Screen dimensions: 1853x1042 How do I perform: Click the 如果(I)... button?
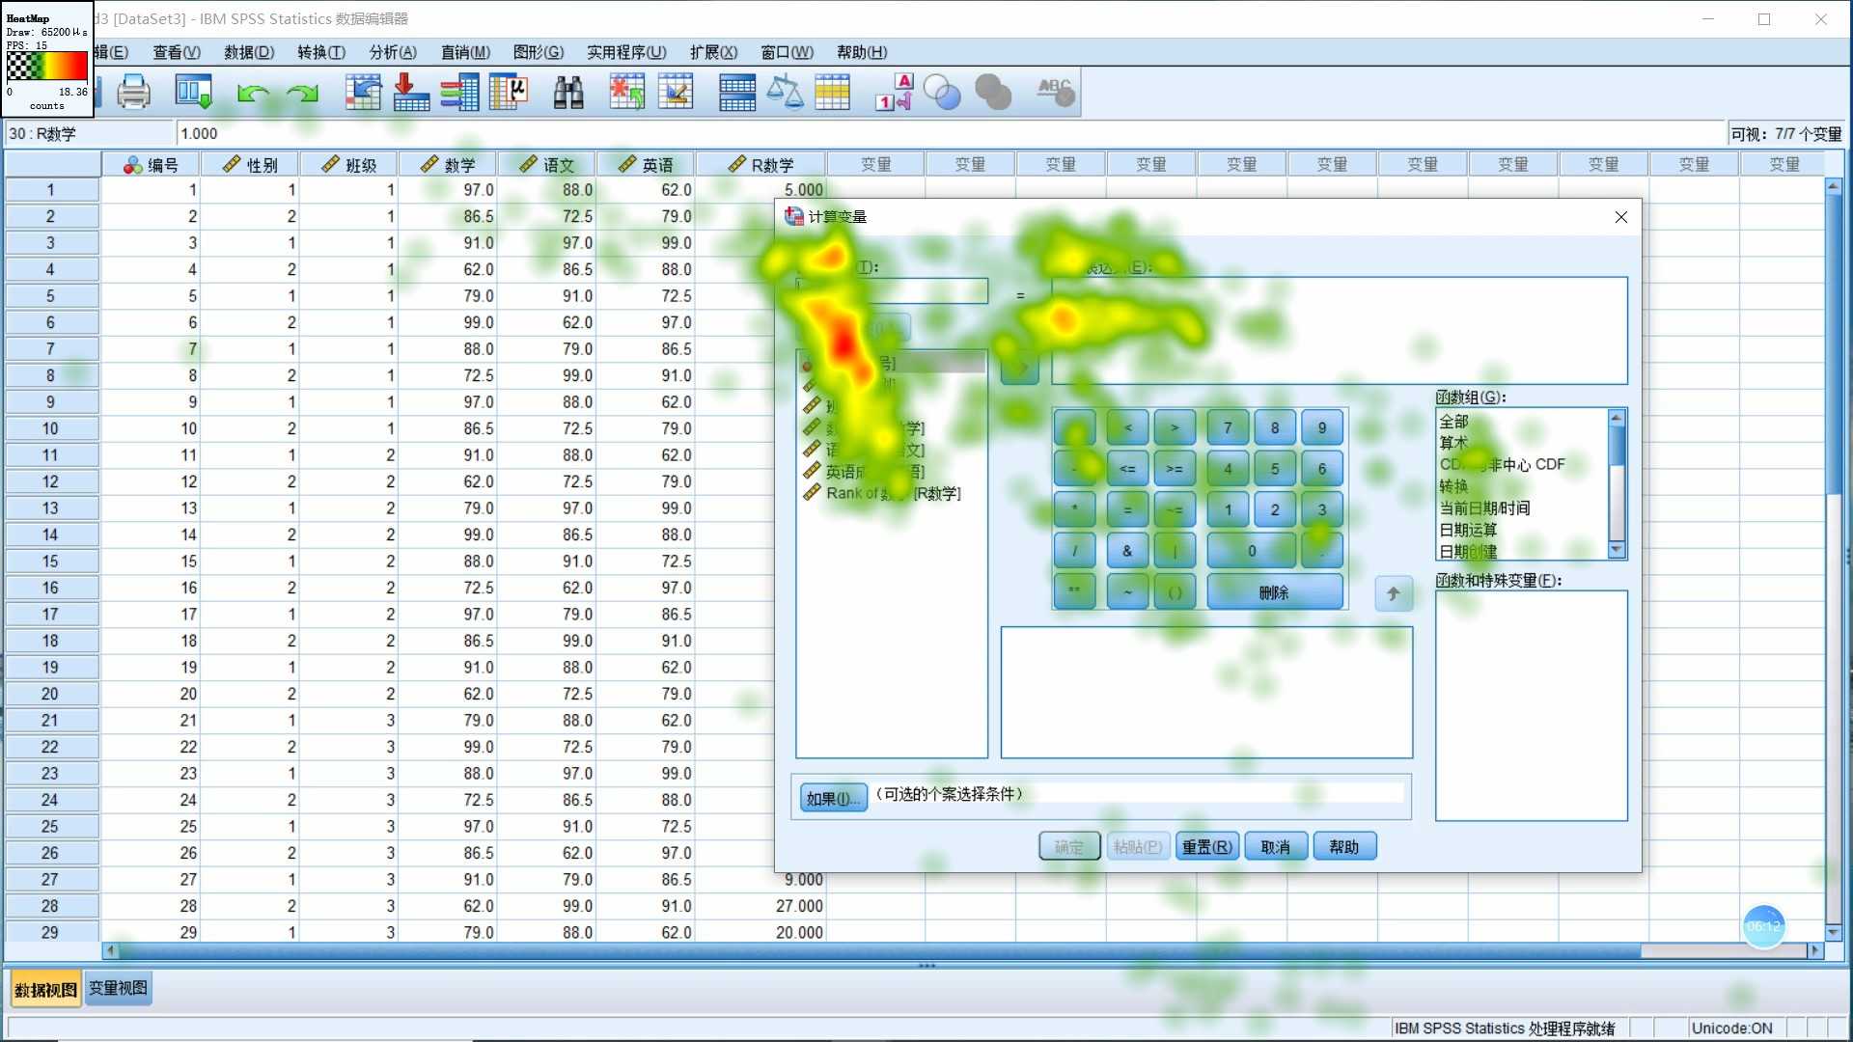pyautogui.click(x=832, y=797)
